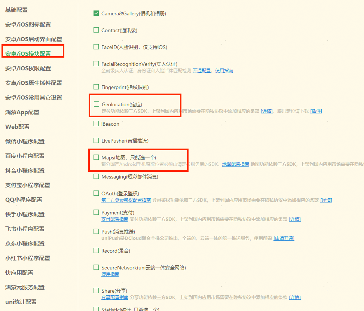364x311 pixels.
Task: Tick the Geolocation(定位) checkbox
Action: point(97,104)
